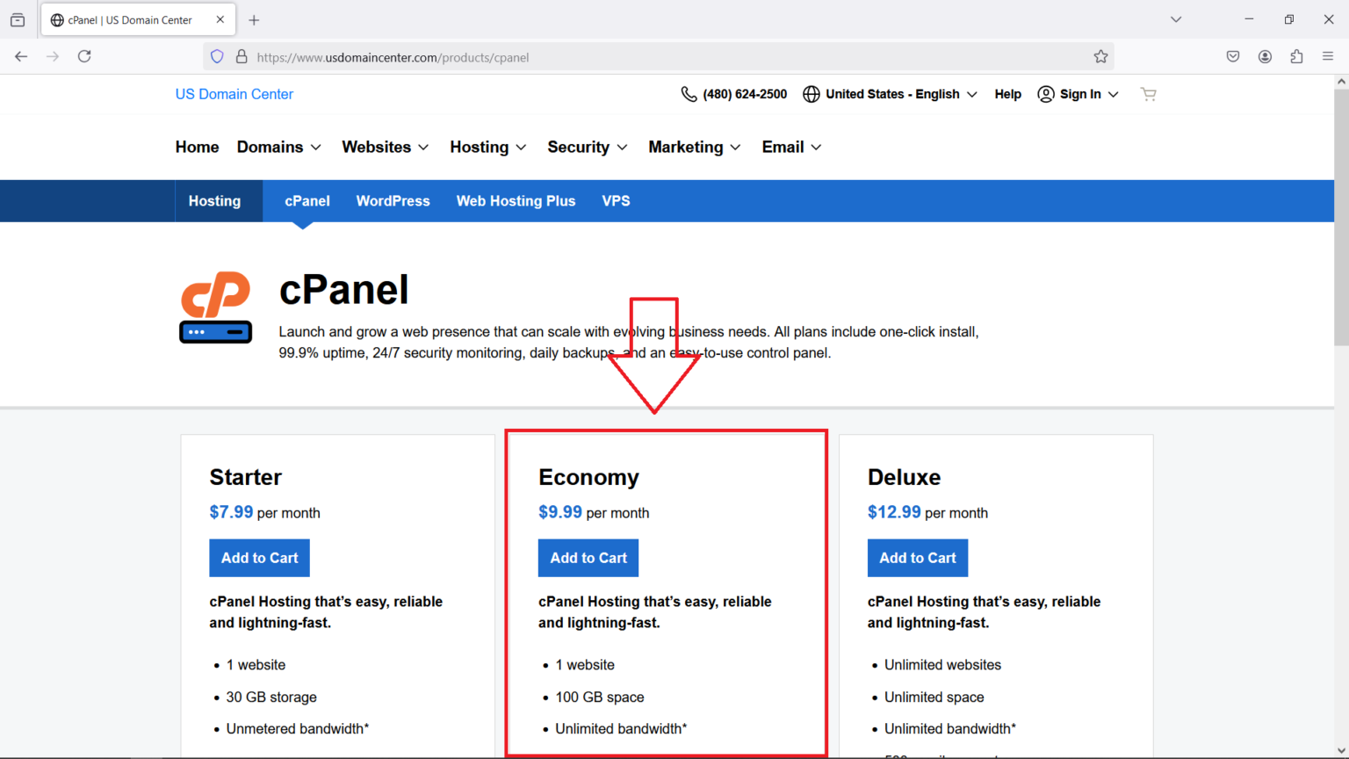Click the cPanel logo icon
This screenshot has width=1349, height=759.
click(x=215, y=307)
